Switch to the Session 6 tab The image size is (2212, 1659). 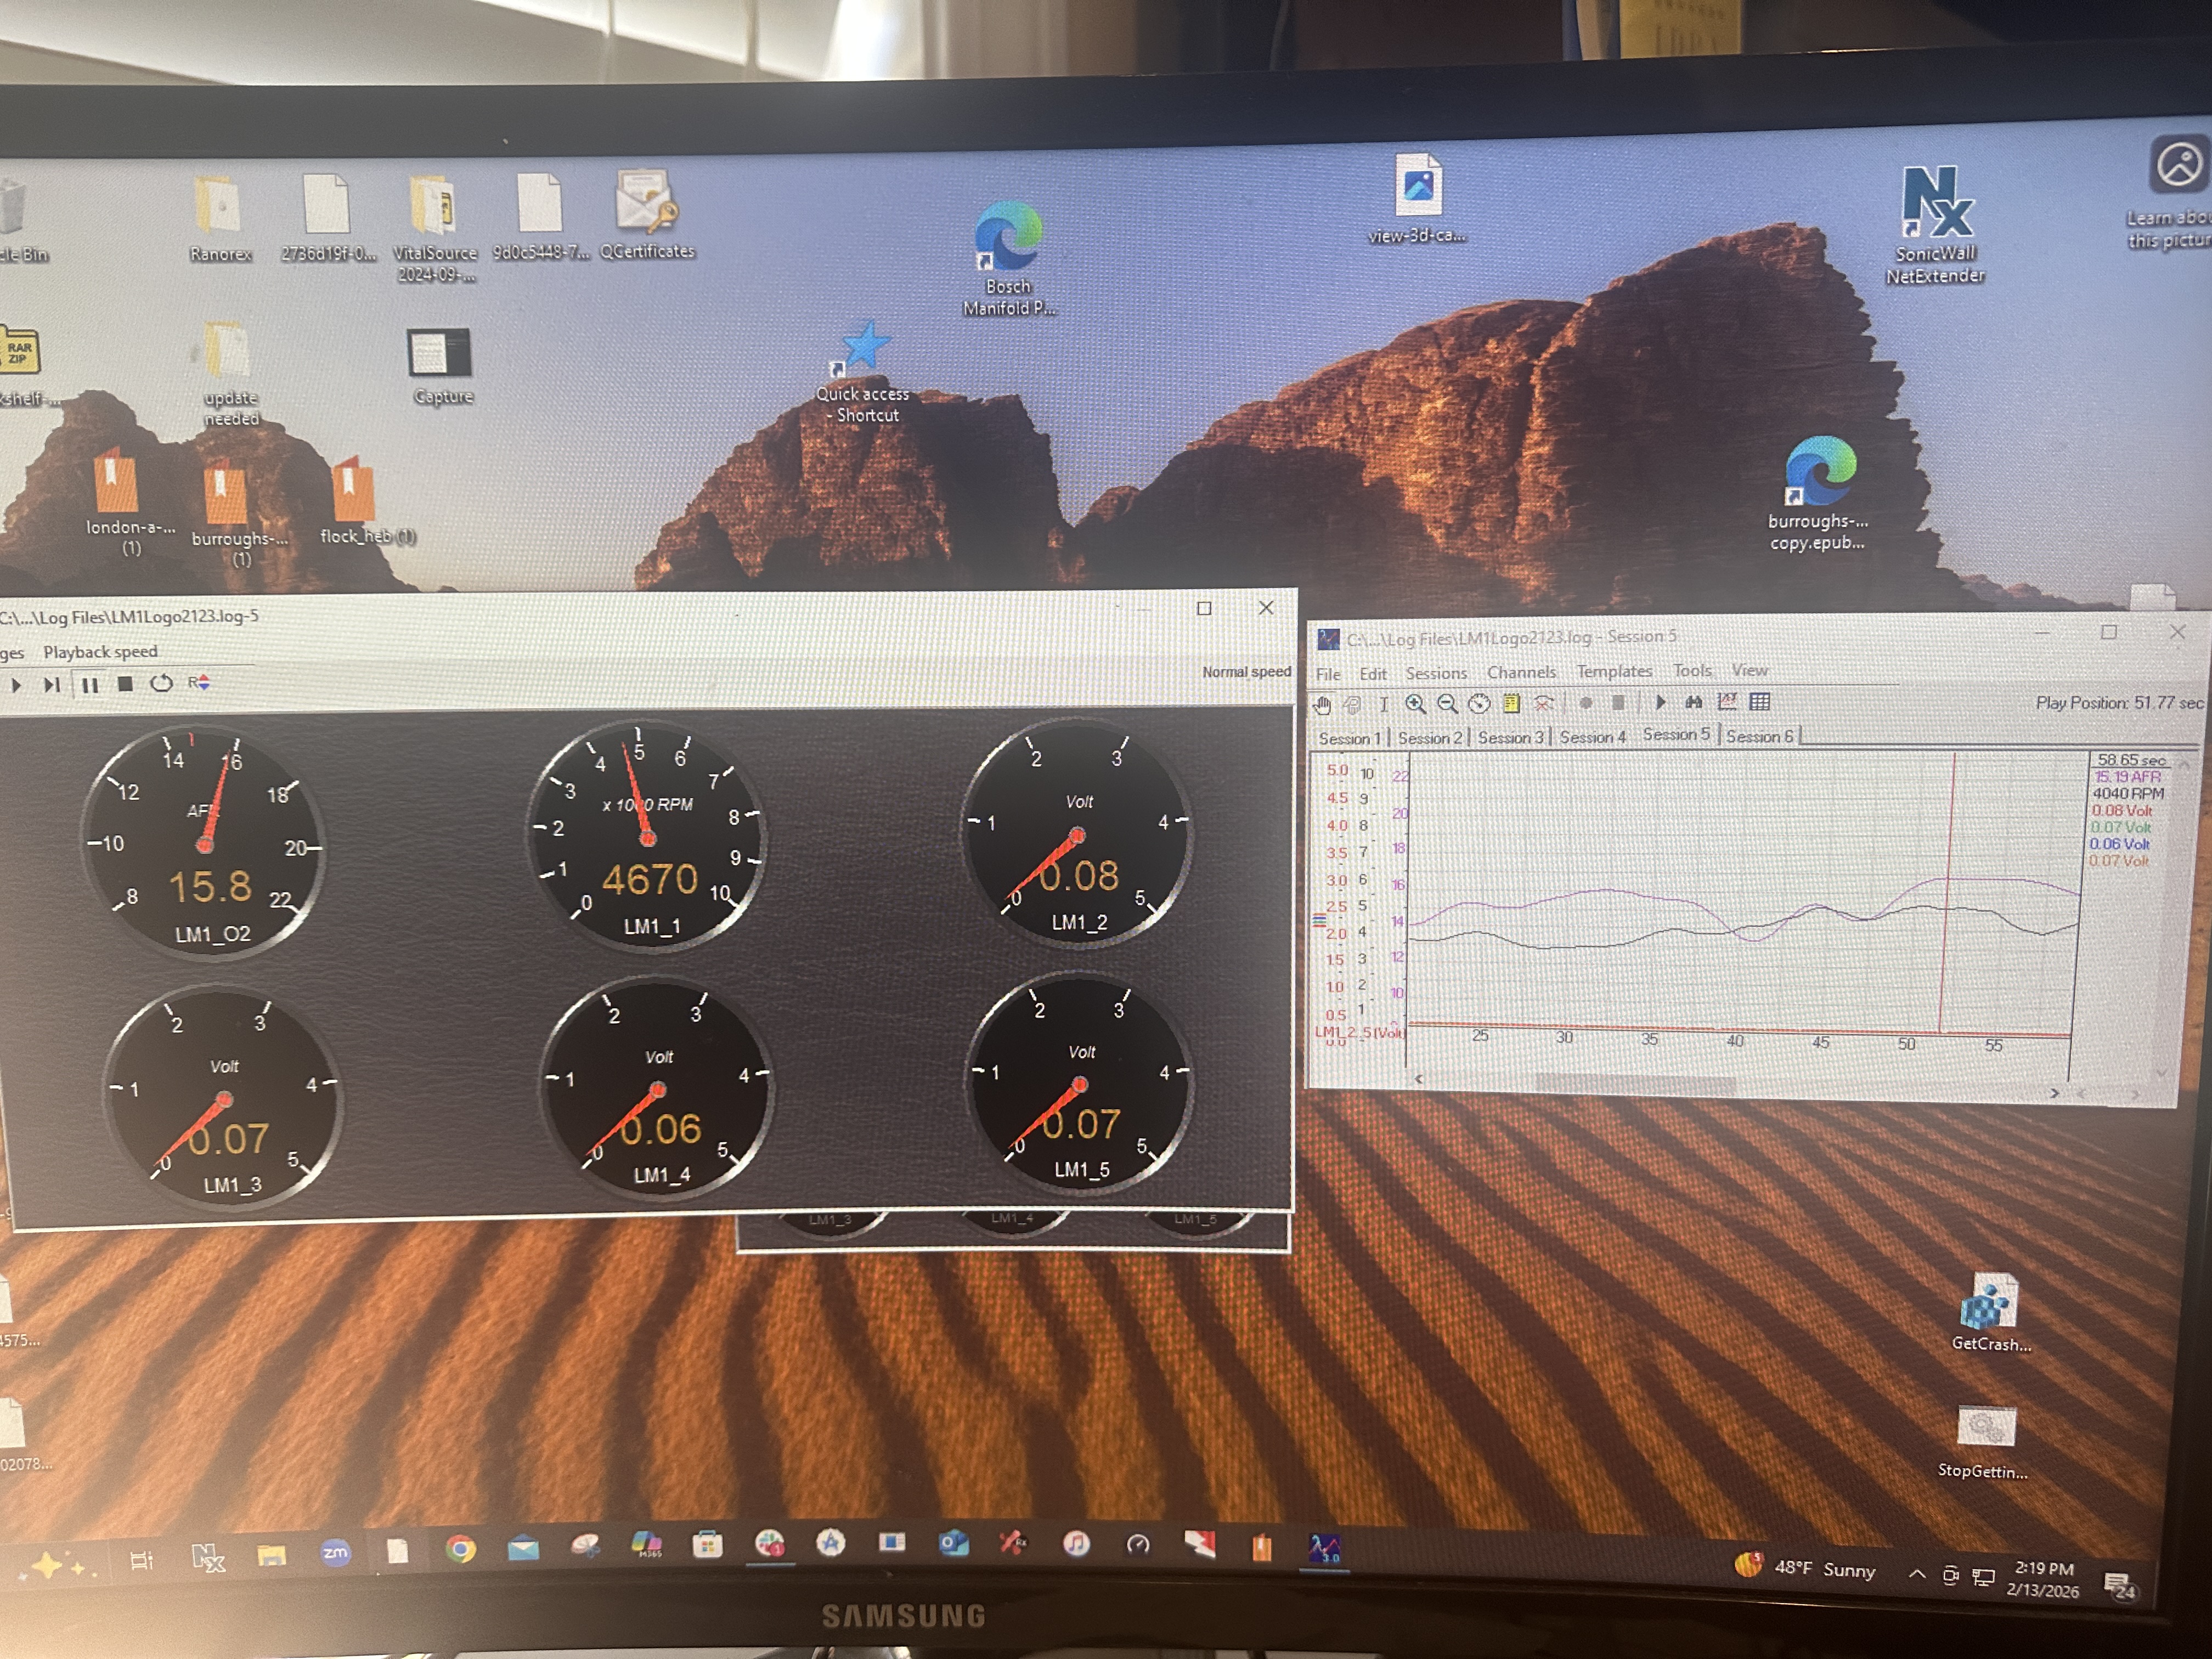click(1759, 736)
